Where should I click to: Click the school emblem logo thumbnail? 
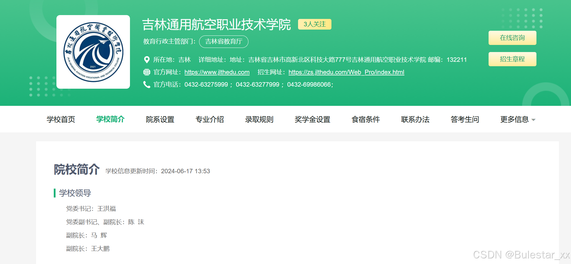pyautogui.click(x=93, y=52)
